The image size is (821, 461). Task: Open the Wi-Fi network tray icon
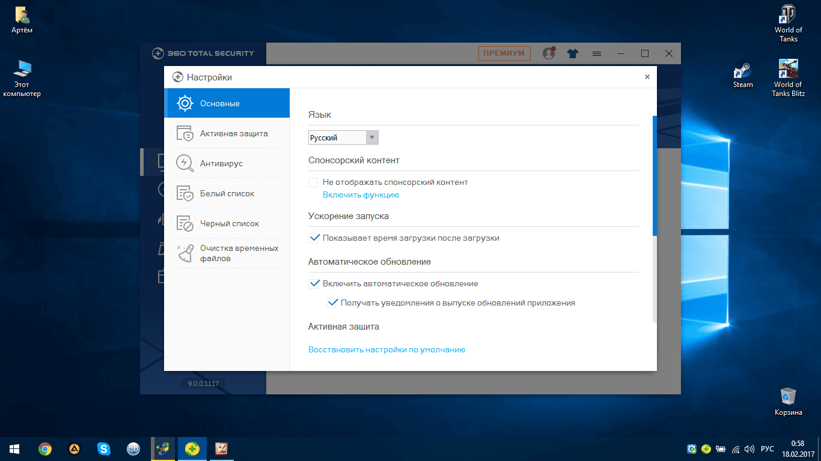(x=735, y=448)
